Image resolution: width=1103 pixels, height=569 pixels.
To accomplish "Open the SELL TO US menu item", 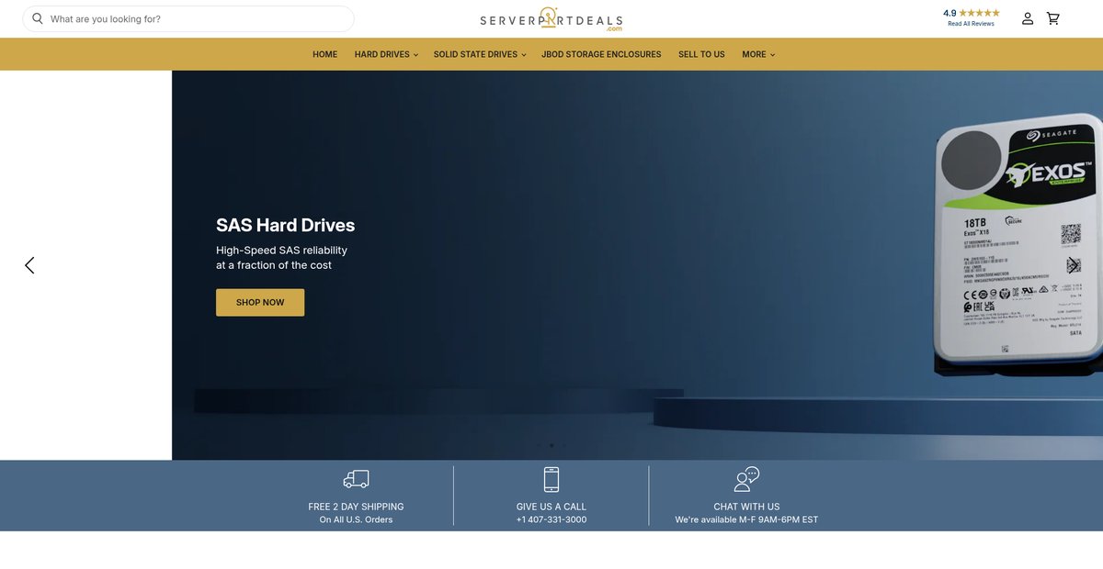I will pos(701,54).
